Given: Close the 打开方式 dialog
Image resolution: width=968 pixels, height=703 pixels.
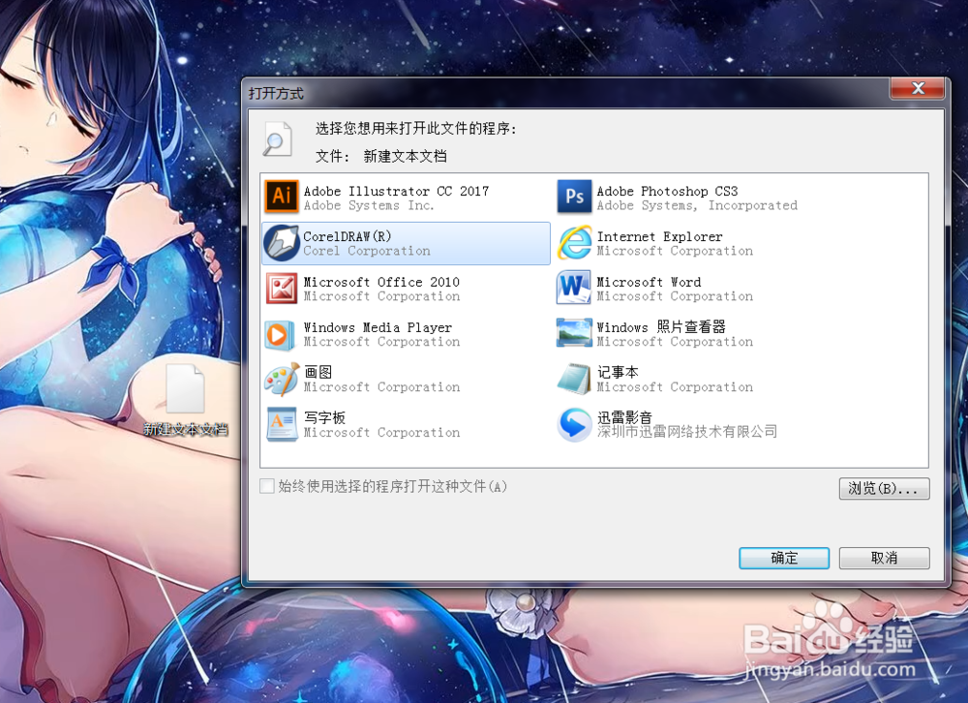Looking at the screenshot, I should [x=918, y=88].
